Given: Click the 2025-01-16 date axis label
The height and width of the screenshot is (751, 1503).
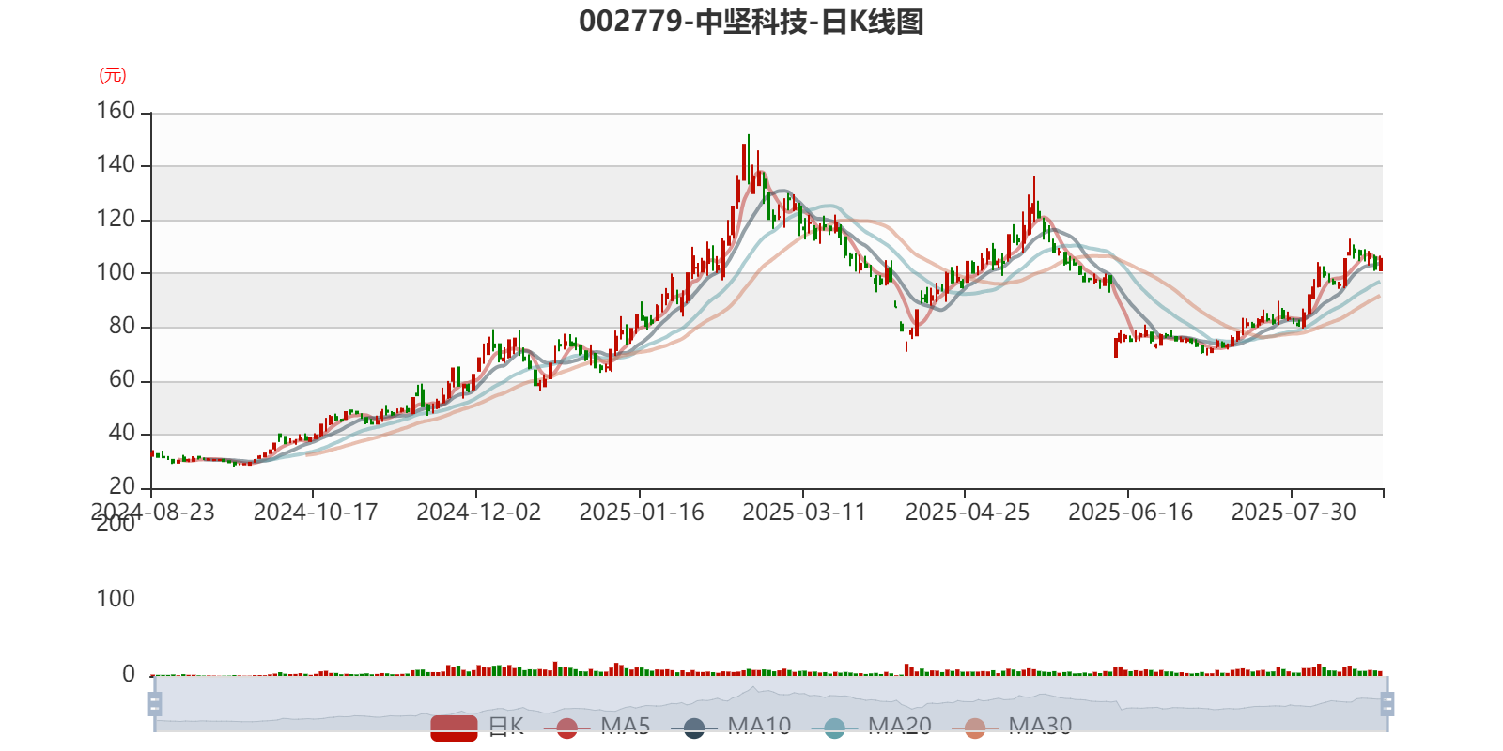Looking at the screenshot, I should pos(642,513).
